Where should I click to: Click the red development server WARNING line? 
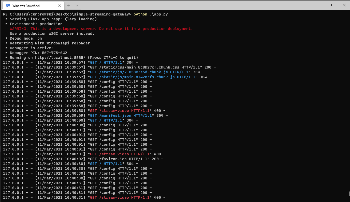(x=101, y=29)
